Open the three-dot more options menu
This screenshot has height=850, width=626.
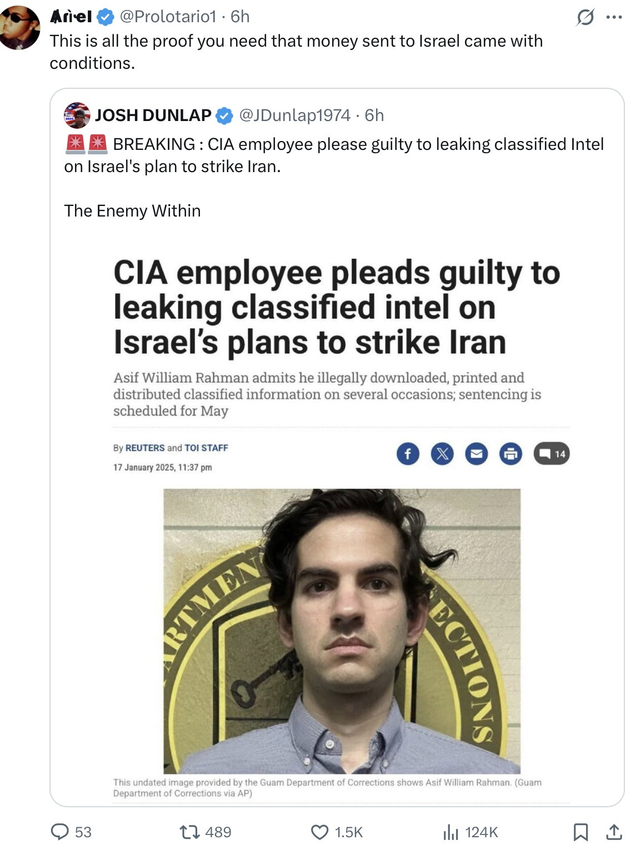[x=614, y=17]
